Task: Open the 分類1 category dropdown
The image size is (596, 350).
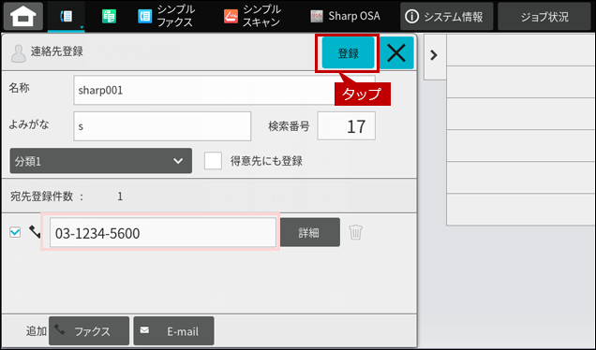Action: click(100, 161)
